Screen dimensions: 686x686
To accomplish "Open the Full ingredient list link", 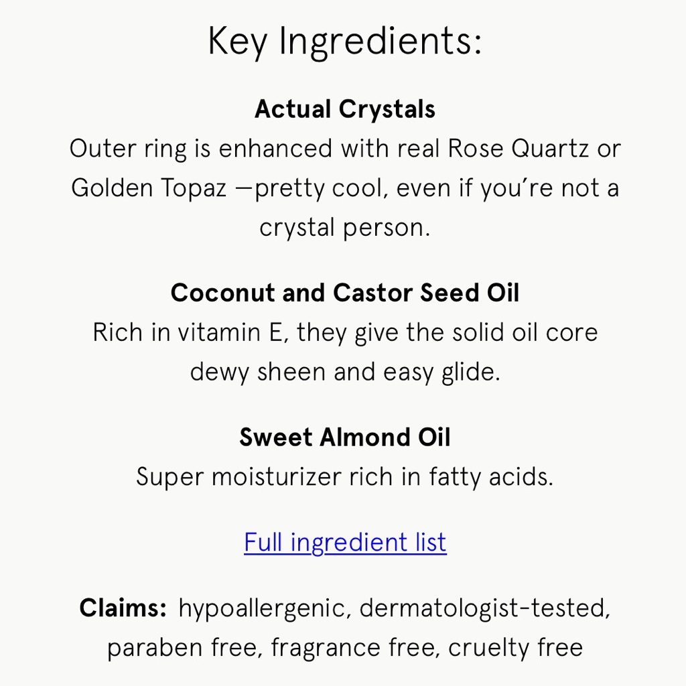I will [x=345, y=543].
